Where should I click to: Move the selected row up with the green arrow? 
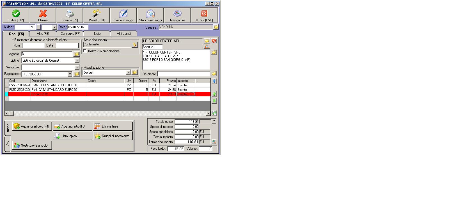click(214, 94)
